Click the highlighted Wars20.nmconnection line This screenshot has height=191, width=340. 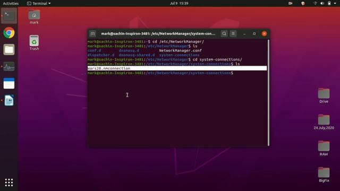click(x=177, y=68)
